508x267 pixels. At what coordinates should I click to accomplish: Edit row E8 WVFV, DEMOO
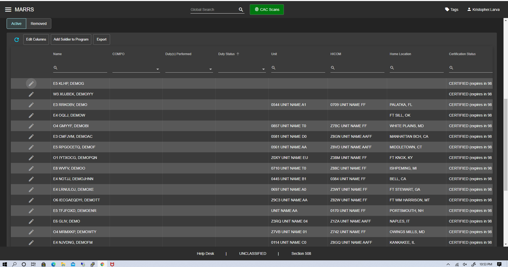point(31,168)
